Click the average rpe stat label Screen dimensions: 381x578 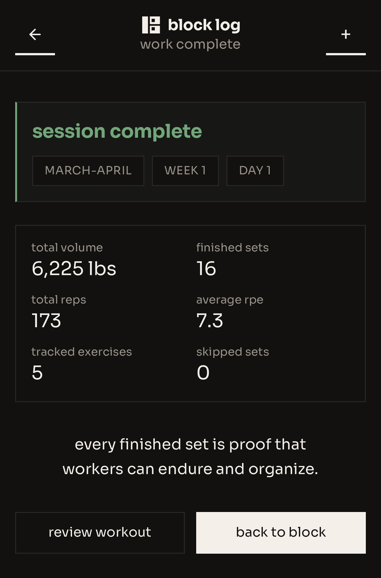pyautogui.click(x=230, y=300)
